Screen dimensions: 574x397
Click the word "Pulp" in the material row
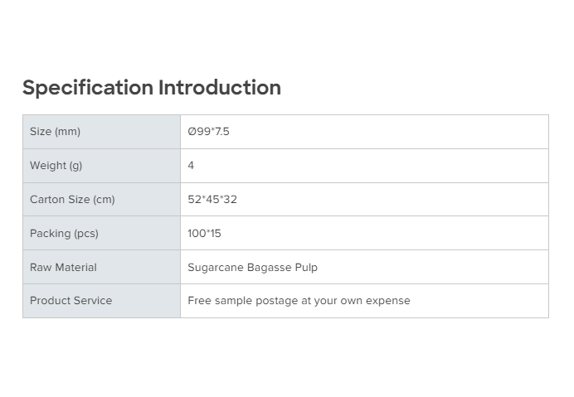coord(306,268)
